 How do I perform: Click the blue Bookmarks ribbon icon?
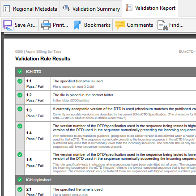coord(77,25)
